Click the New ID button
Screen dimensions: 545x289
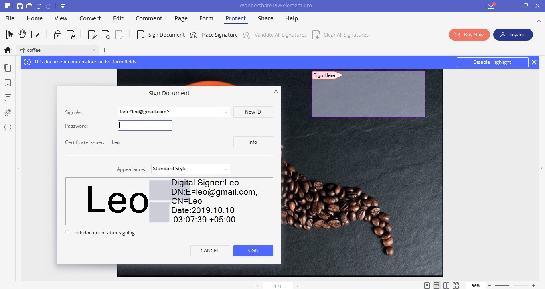tap(253, 112)
